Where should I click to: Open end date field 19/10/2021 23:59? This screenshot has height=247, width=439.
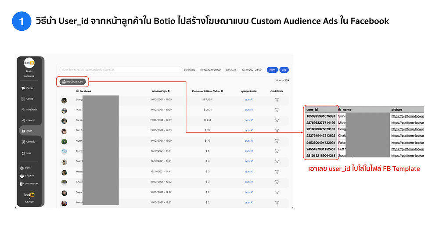(x=251, y=70)
